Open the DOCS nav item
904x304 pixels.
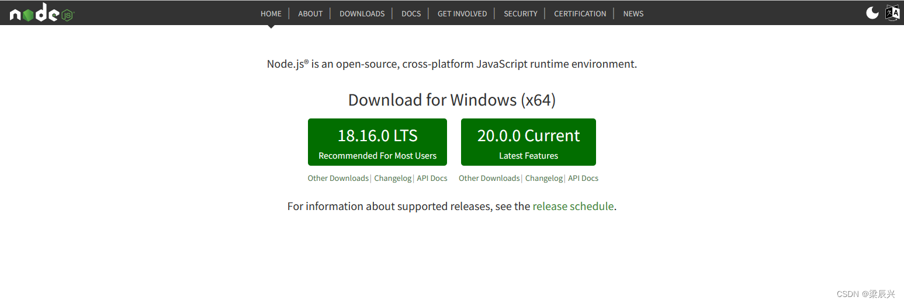(x=411, y=13)
